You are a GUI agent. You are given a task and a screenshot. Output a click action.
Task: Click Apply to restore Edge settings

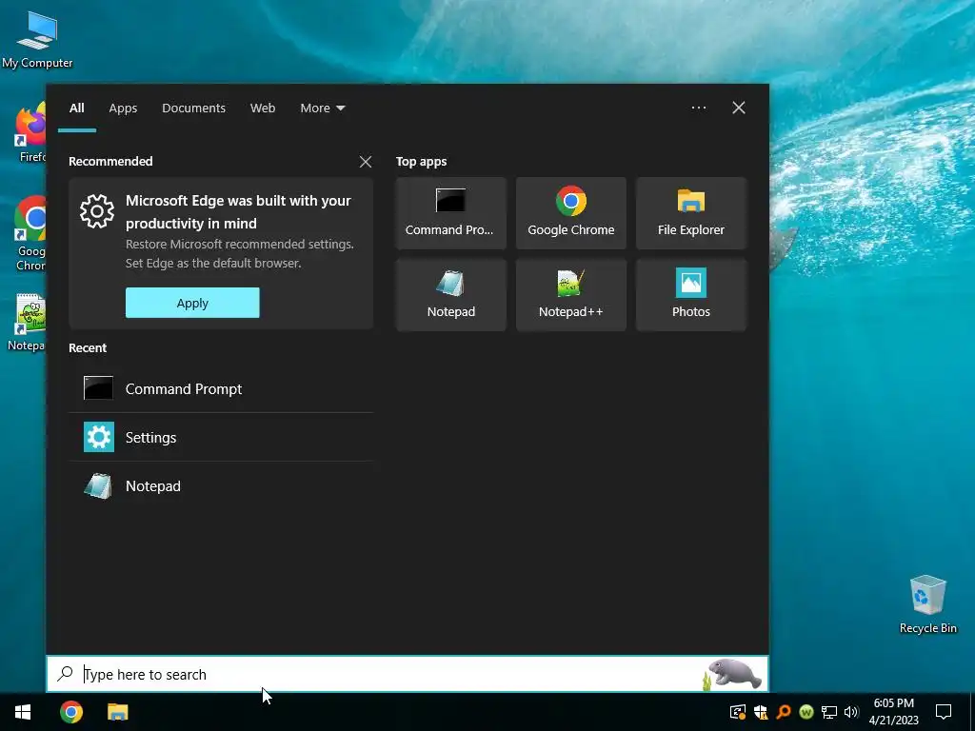[192, 303]
